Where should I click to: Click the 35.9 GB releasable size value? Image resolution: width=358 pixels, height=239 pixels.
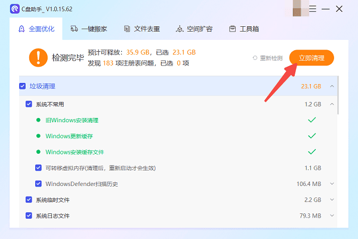pos(138,52)
